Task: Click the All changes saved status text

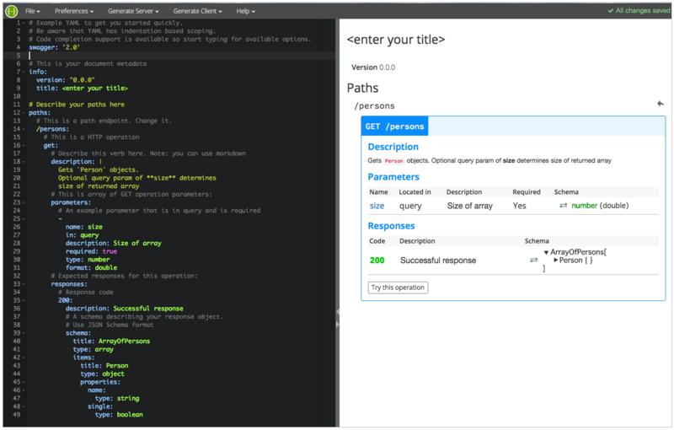Action: (643, 11)
